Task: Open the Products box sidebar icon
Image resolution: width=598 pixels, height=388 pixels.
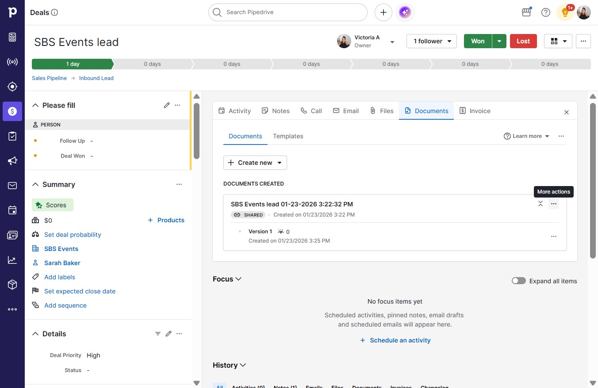Action: coord(12,285)
